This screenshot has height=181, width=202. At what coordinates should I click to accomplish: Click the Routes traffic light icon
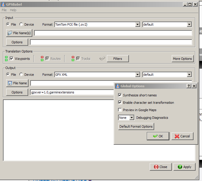pyautogui.click(x=42, y=59)
